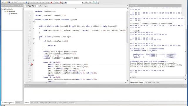Close the testApplet.java editor tab
188x106 pixels.
click(x=38, y=6)
